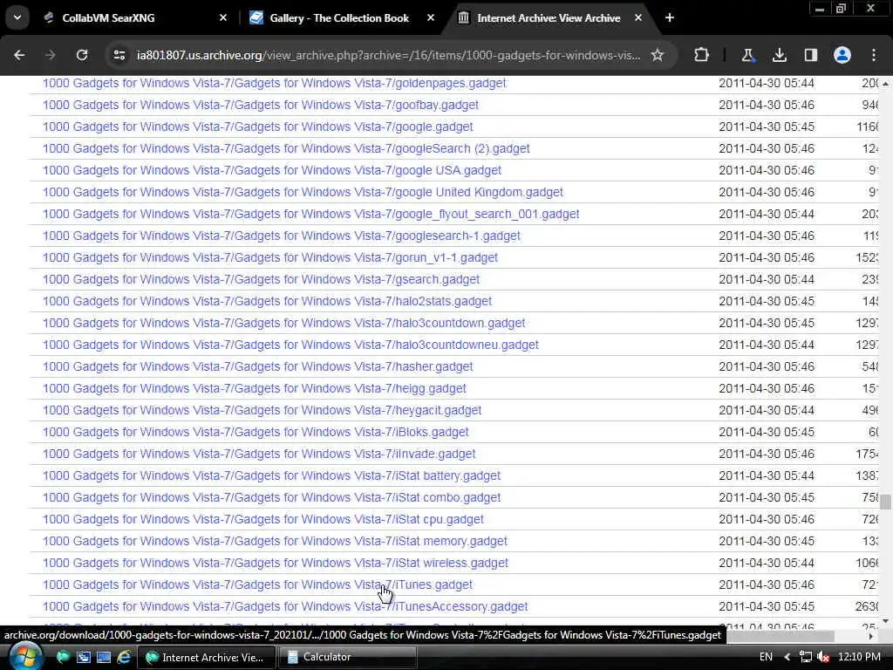Download the google.gadget file

click(257, 126)
